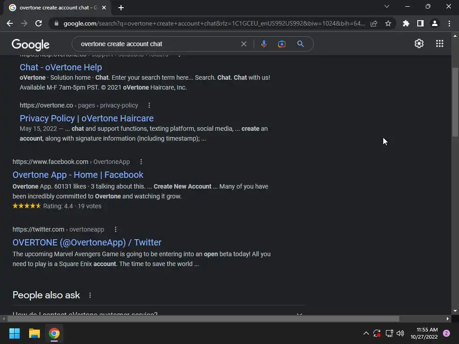The width and height of the screenshot is (459, 344).
Task: Clear the search box with the X
Action: pos(243,44)
